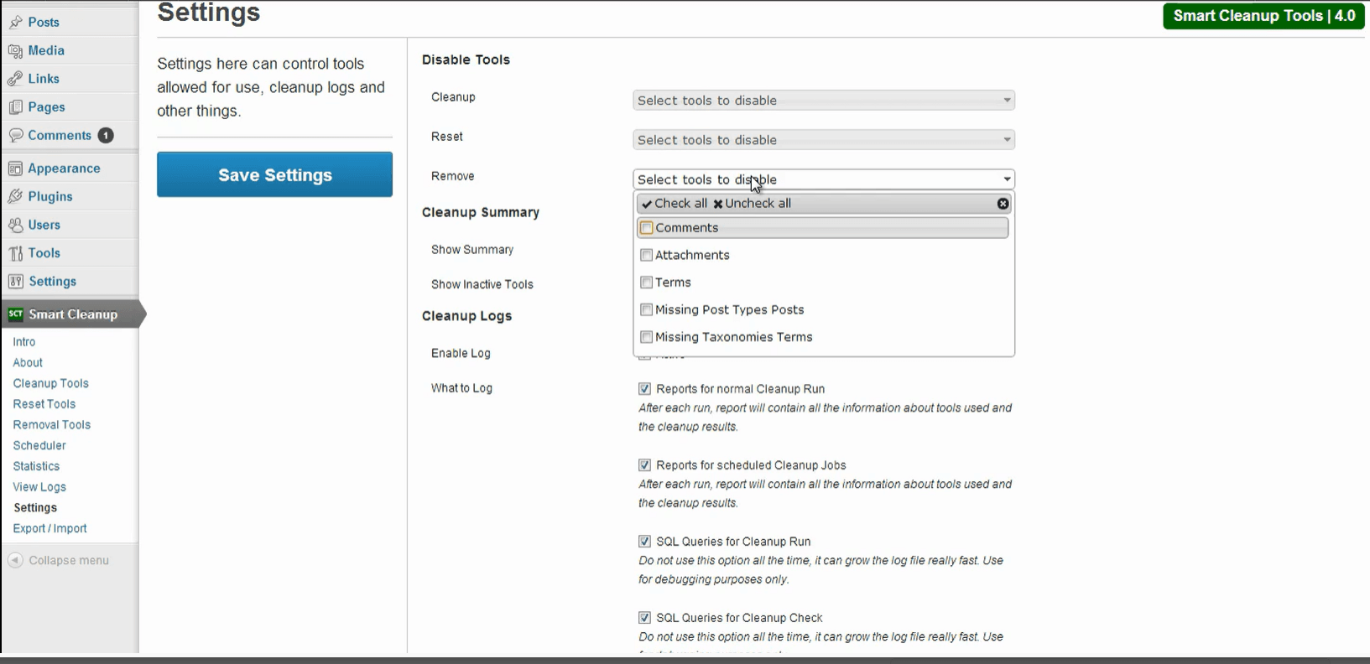Uncheck Reports for normal Cleanup Run
This screenshot has height=664, width=1370.
pos(644,389)
